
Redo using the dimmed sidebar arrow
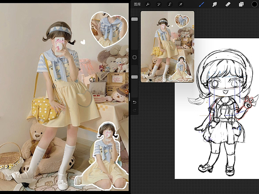click(x=134, y=110)
